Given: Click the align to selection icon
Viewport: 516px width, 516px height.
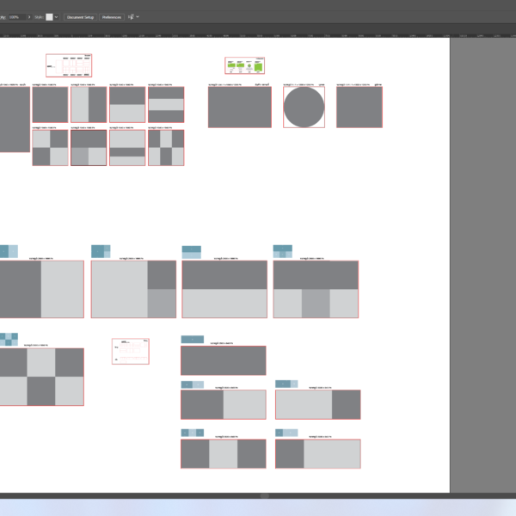Looking at the screenshot, I should [x=131, y=17].
